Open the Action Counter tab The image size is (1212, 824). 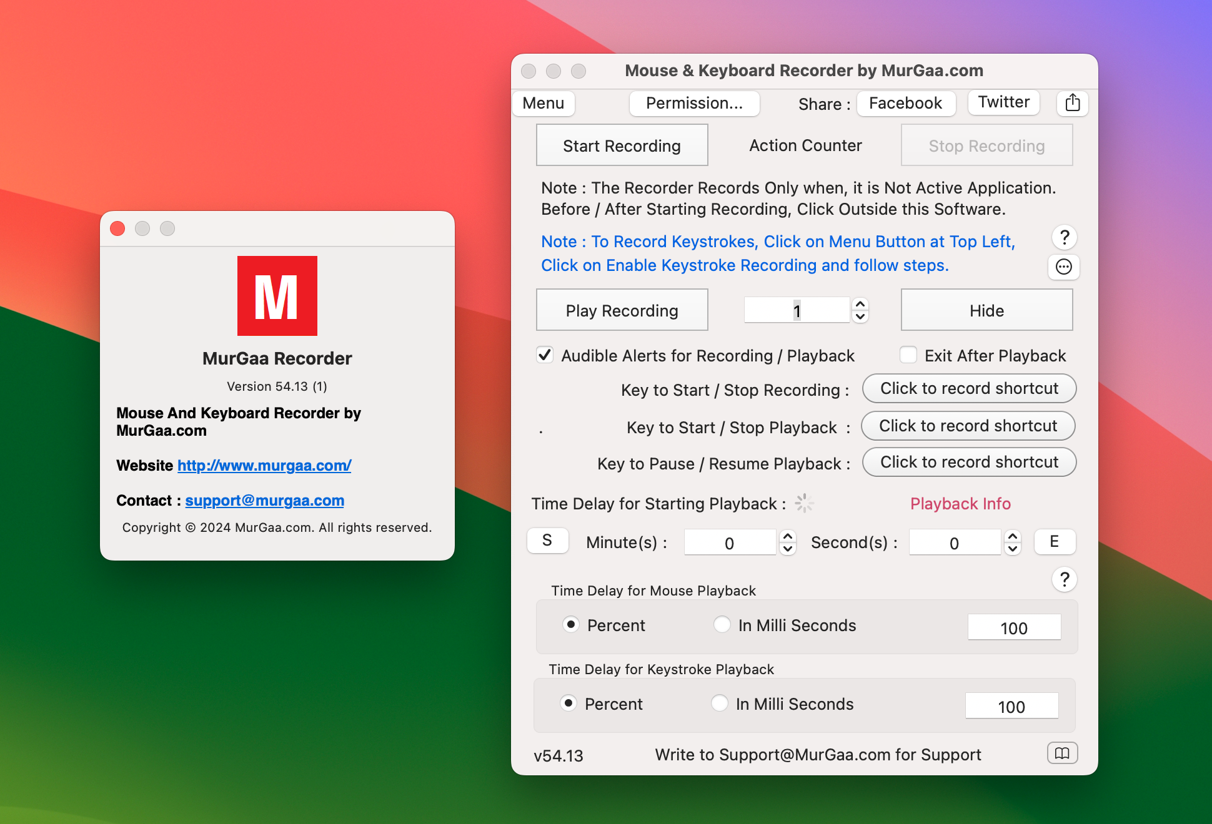pyautogui.click(x=805, y=144)
